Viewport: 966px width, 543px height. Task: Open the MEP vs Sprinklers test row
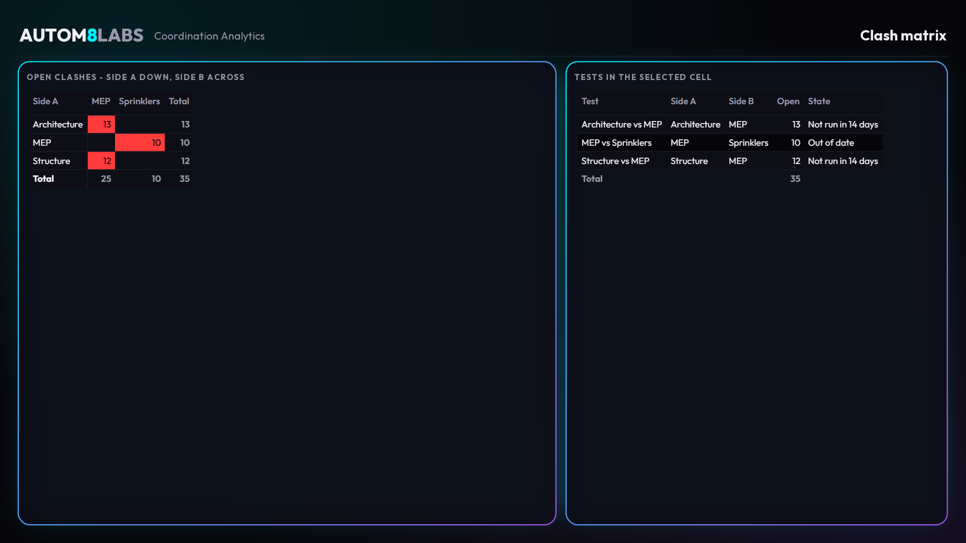tap(730, 142)
